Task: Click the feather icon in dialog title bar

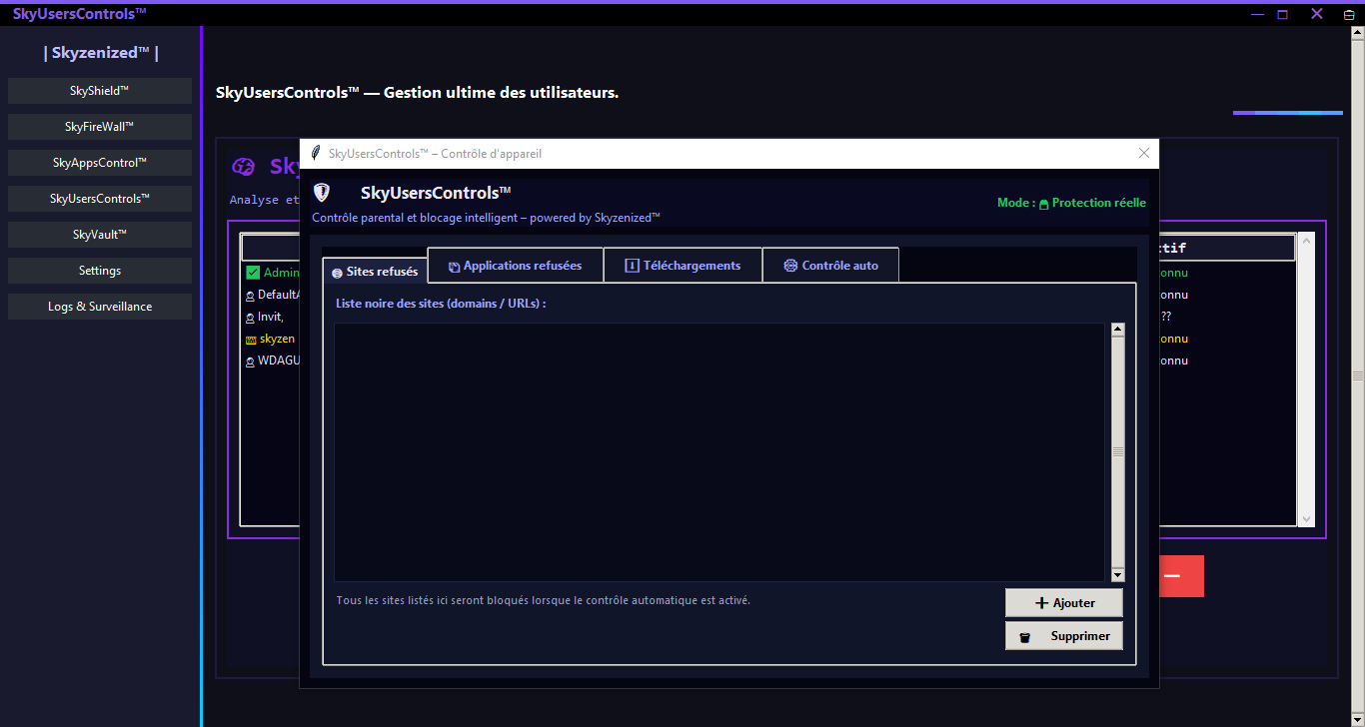Action: [x=316, y=154]
